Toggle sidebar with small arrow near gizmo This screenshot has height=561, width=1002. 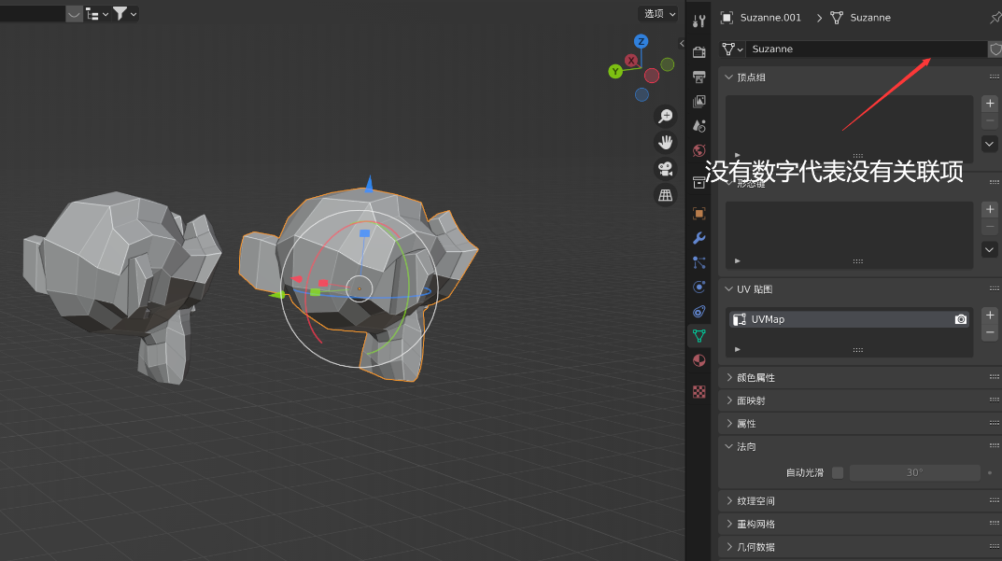click(x=682, y=44)
